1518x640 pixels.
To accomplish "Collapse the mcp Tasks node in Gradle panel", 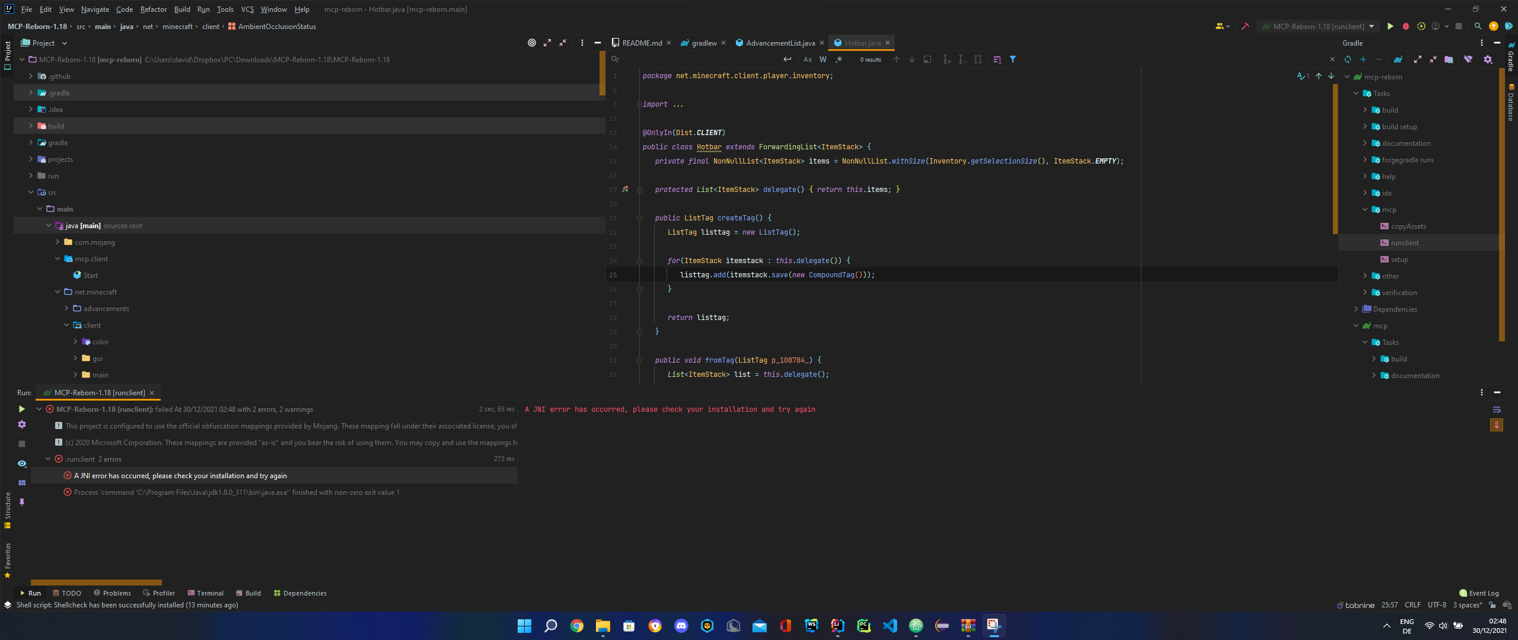I will tap(1365, 342).
